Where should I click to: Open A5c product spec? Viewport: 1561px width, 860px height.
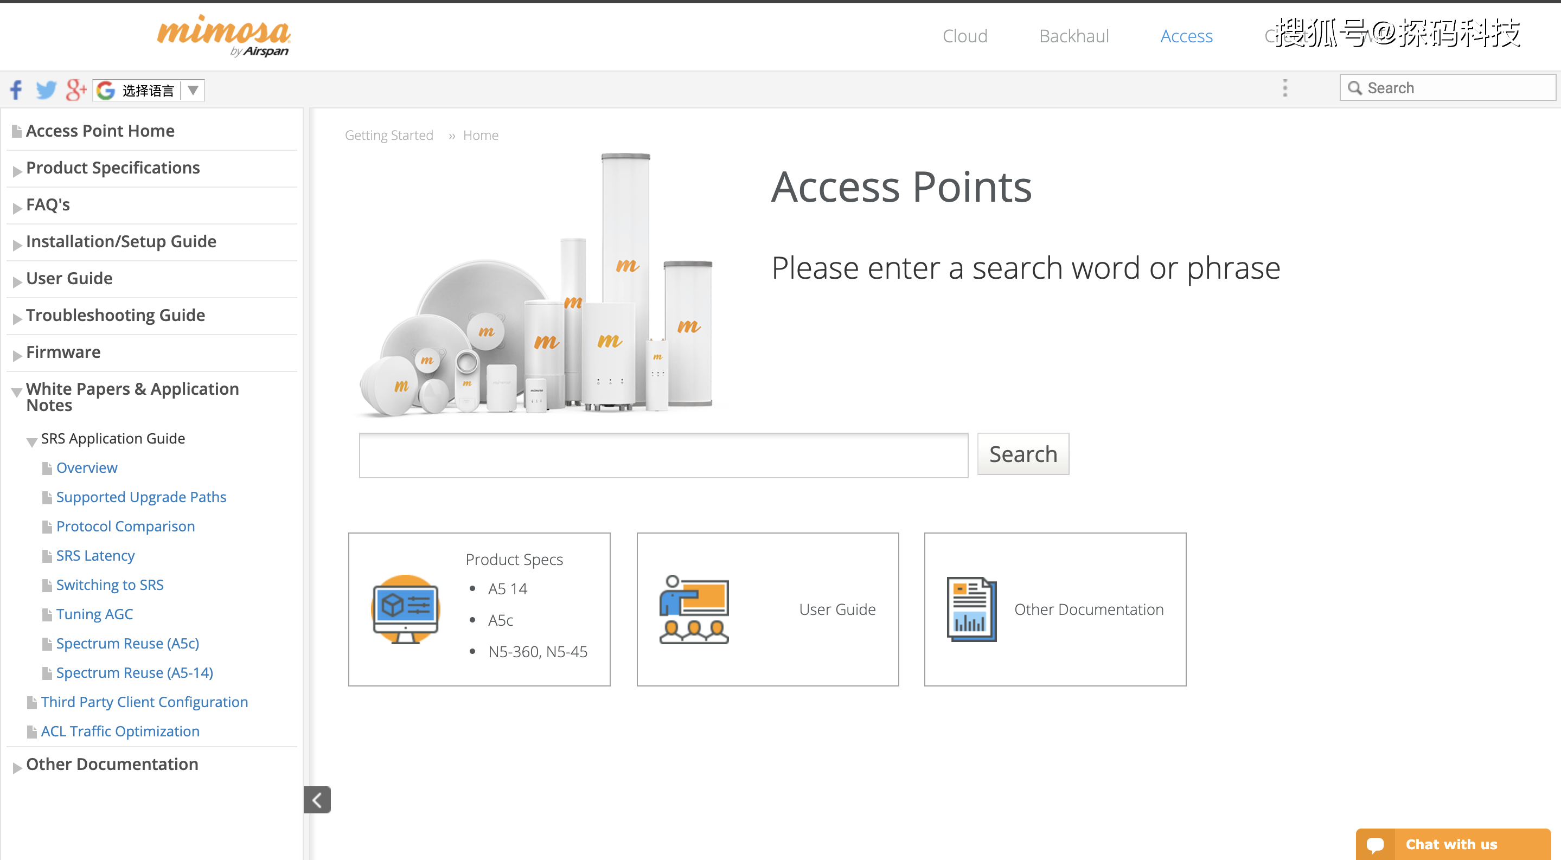coord(501,621)
